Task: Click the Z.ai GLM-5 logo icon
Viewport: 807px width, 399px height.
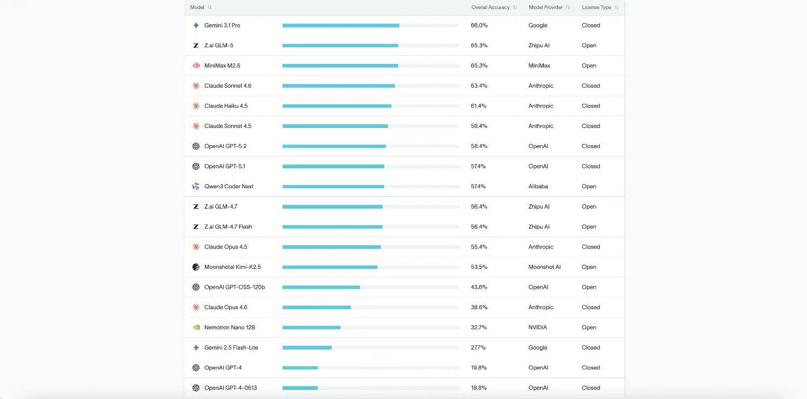Action: [196, 46]
